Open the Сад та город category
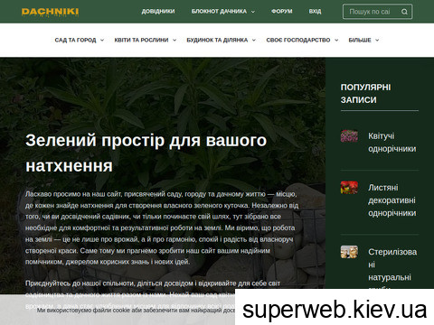Screen dimensions: 434x325 75,40
